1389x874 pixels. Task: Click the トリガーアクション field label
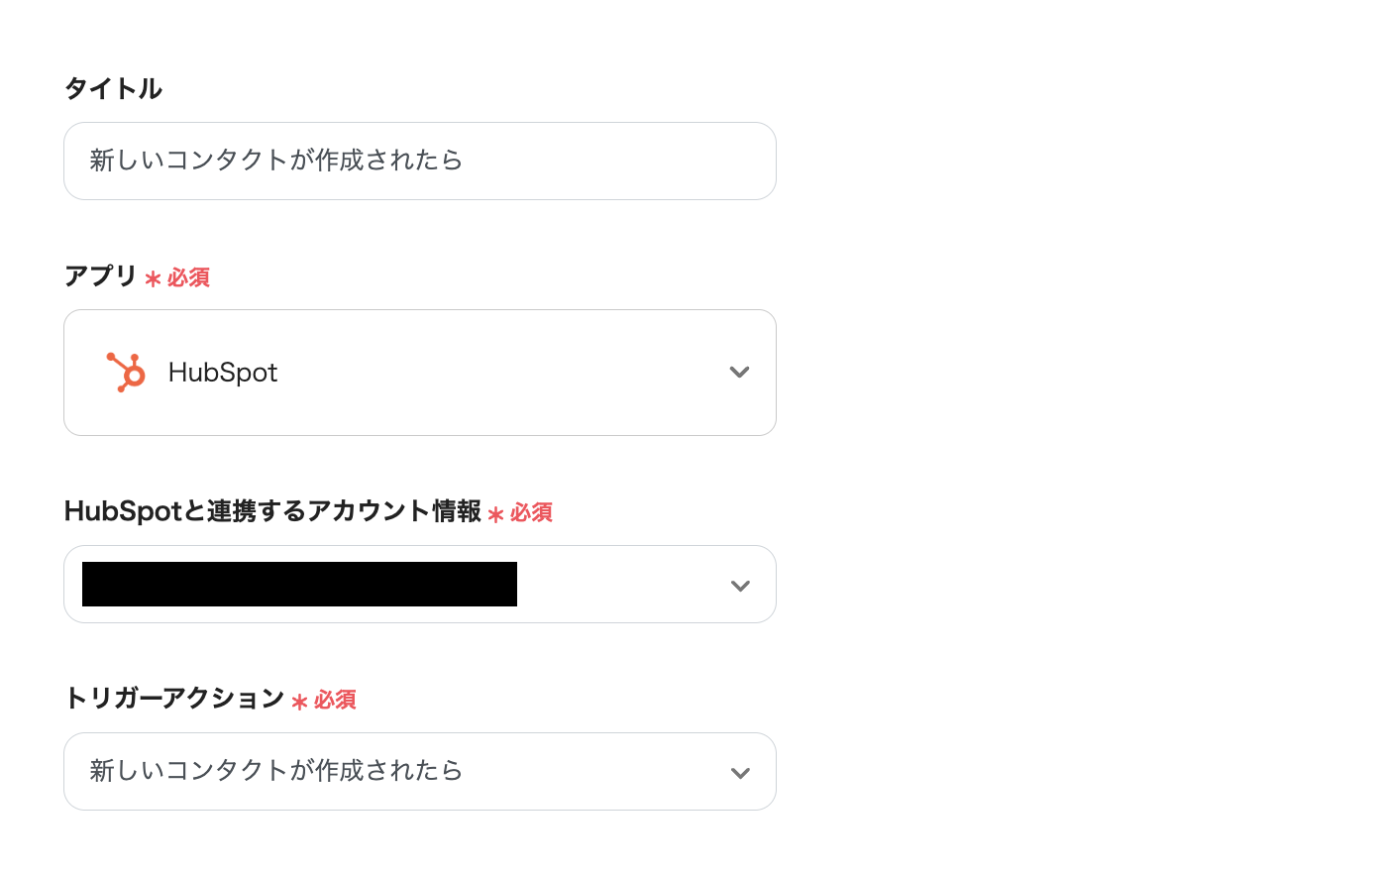pos(174,699)
